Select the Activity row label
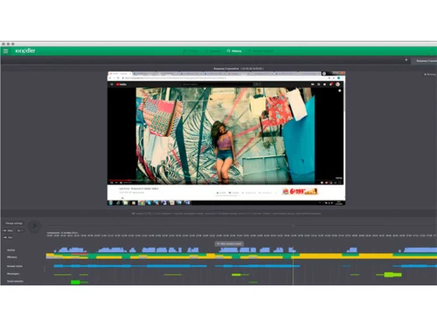437x327 pixels. point(11,250)
